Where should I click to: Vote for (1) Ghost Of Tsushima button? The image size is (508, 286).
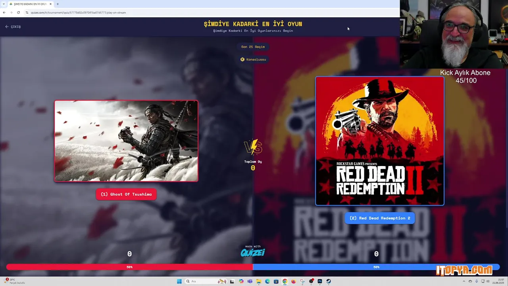pos(126,194)
